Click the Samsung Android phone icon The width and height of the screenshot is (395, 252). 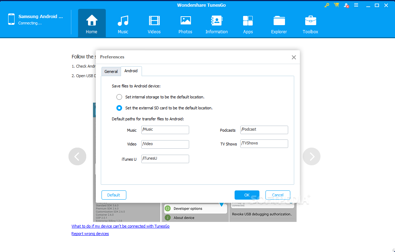(x=11, y=19)
